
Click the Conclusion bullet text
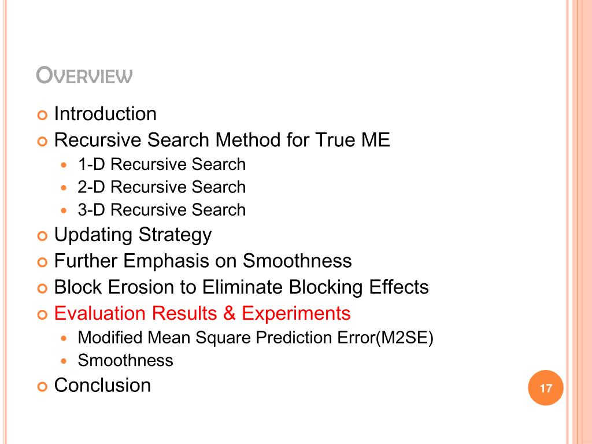(x=102, y=386)
